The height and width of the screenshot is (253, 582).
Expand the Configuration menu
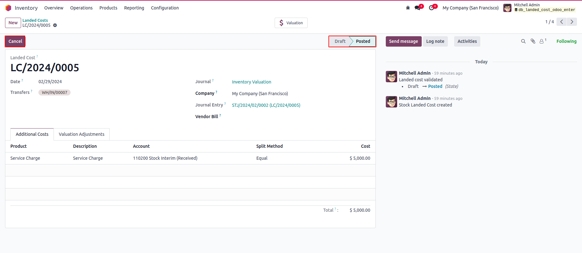coord(165,8)
